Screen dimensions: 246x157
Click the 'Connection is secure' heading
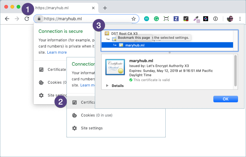pos(61,31)
